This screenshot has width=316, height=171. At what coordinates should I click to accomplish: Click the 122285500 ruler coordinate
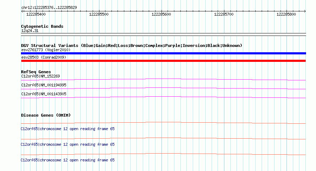pos(99,14)
